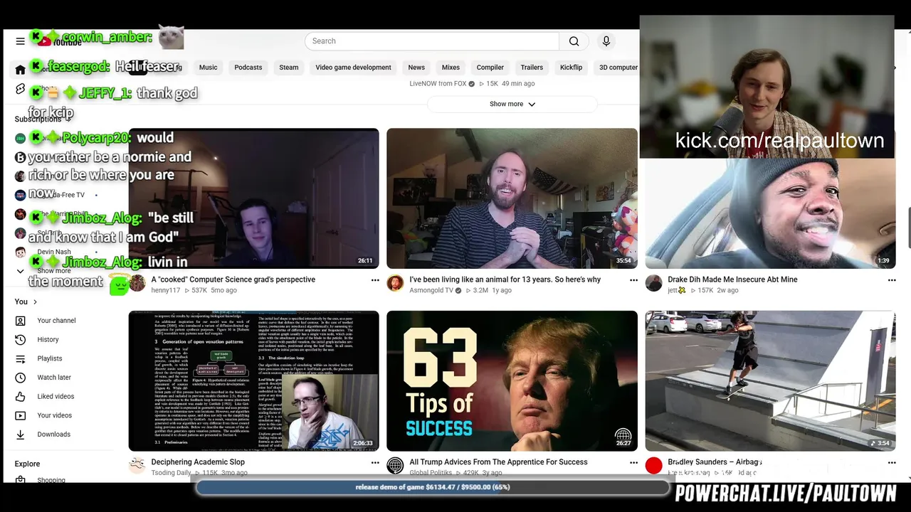Open Watch later clock icon
Viewport: 911px width, 512px height.
20,378
